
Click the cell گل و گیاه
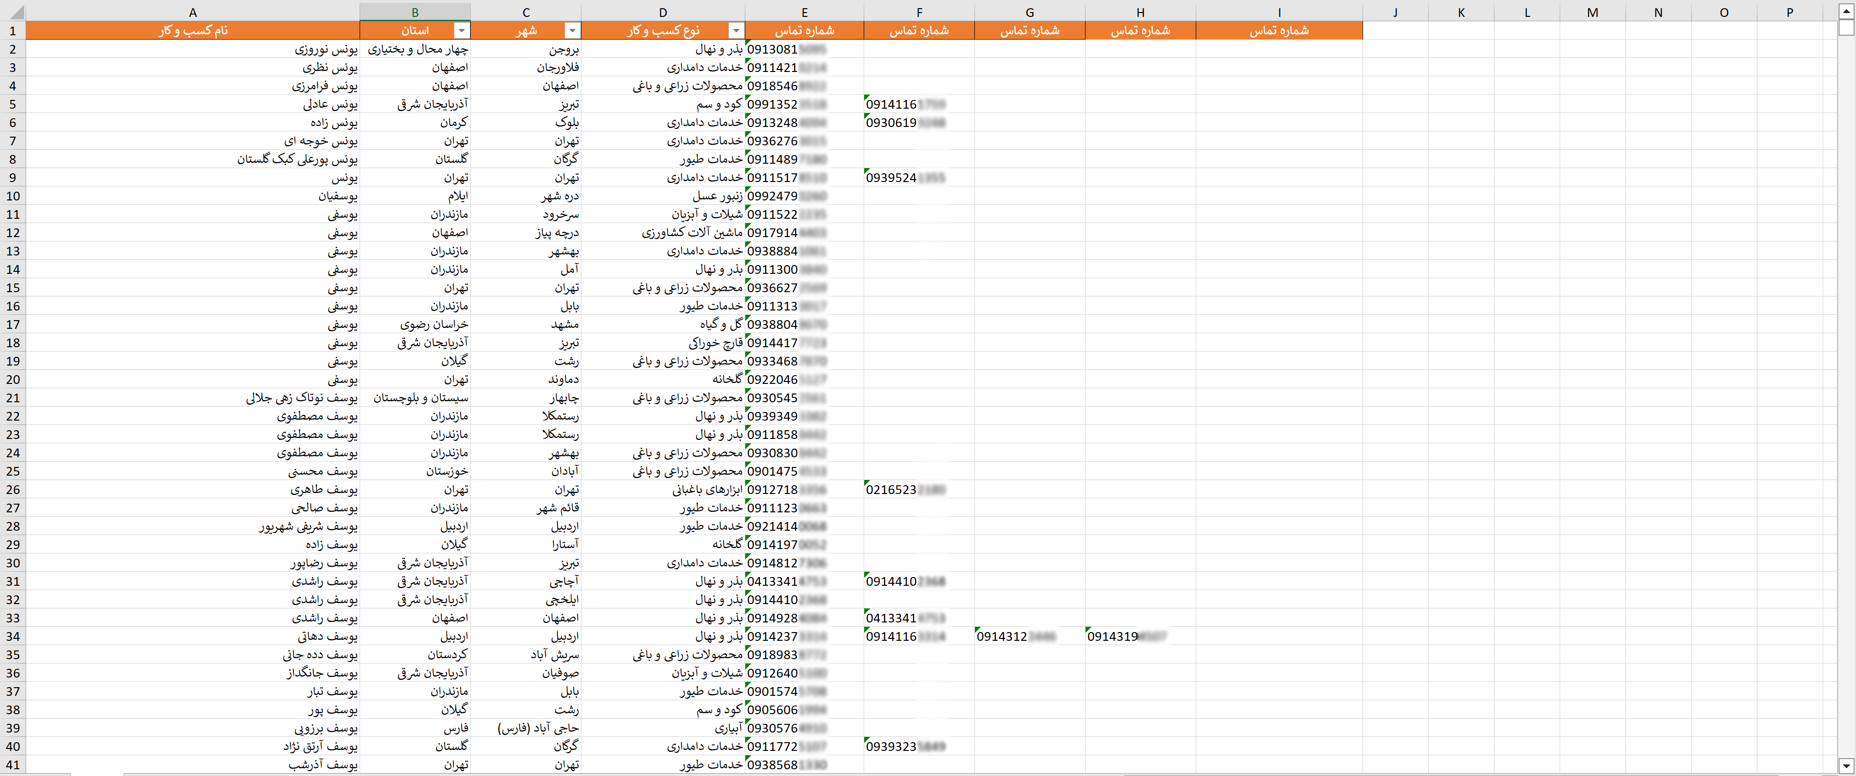[x=663, y=324]
